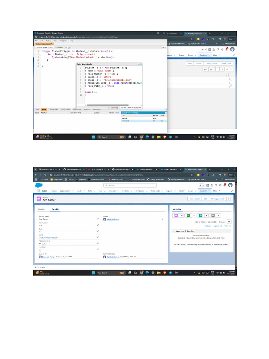Toggle the Fees Paid checkbox on Ravi Kumar record

[40, 250]
